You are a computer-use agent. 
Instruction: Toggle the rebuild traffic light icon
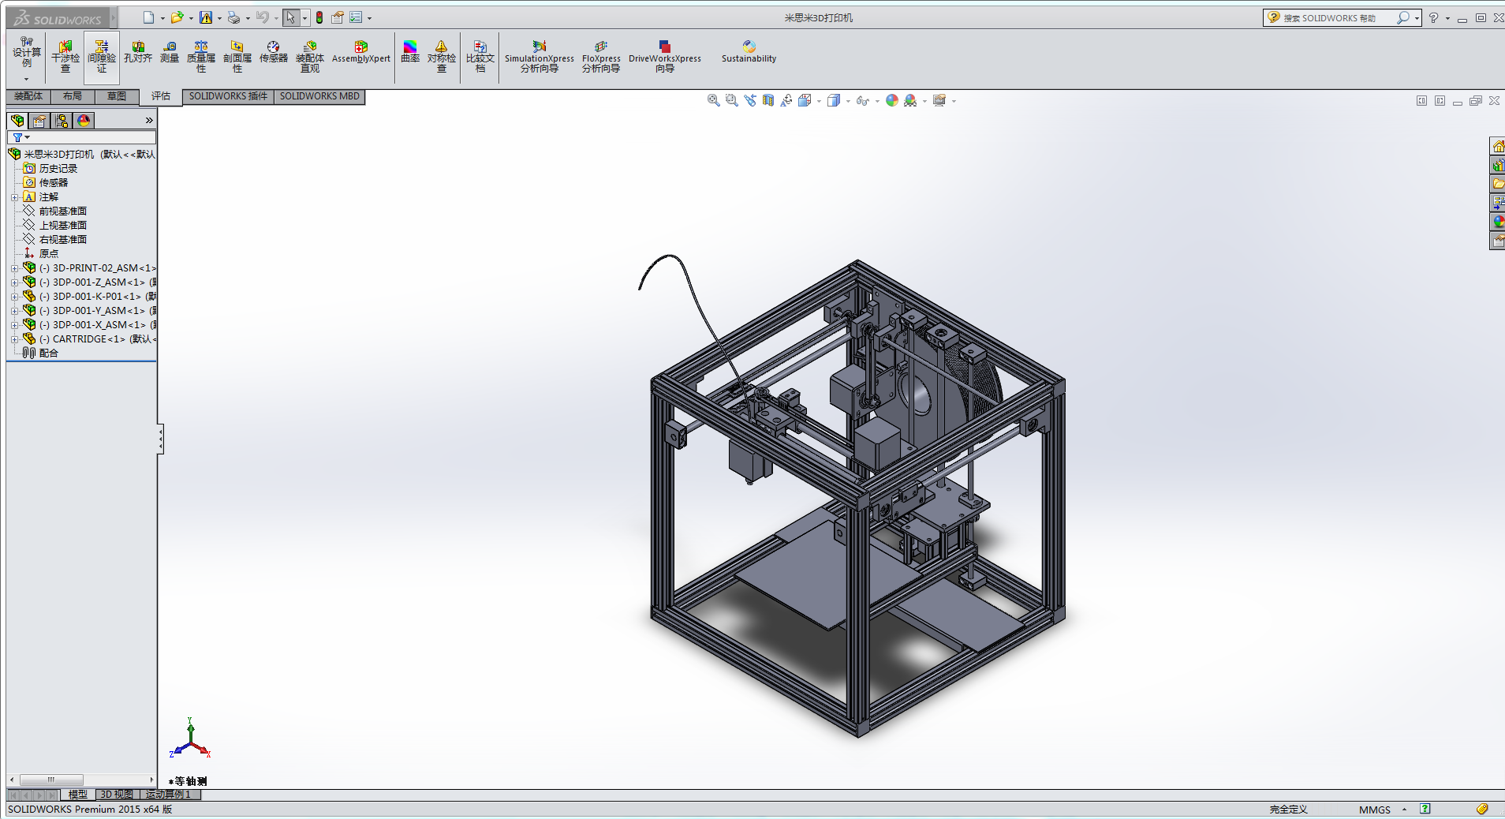pyautogui.click(x=319, y=17)
